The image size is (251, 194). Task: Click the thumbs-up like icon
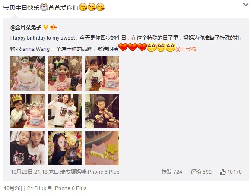coord(222,172)
